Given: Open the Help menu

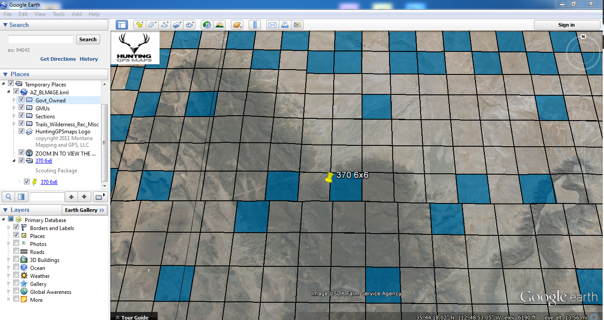Looking at the screenshot, I should 94,14.
